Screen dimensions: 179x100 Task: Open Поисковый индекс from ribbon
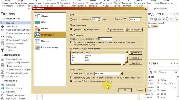pos(106,4)
